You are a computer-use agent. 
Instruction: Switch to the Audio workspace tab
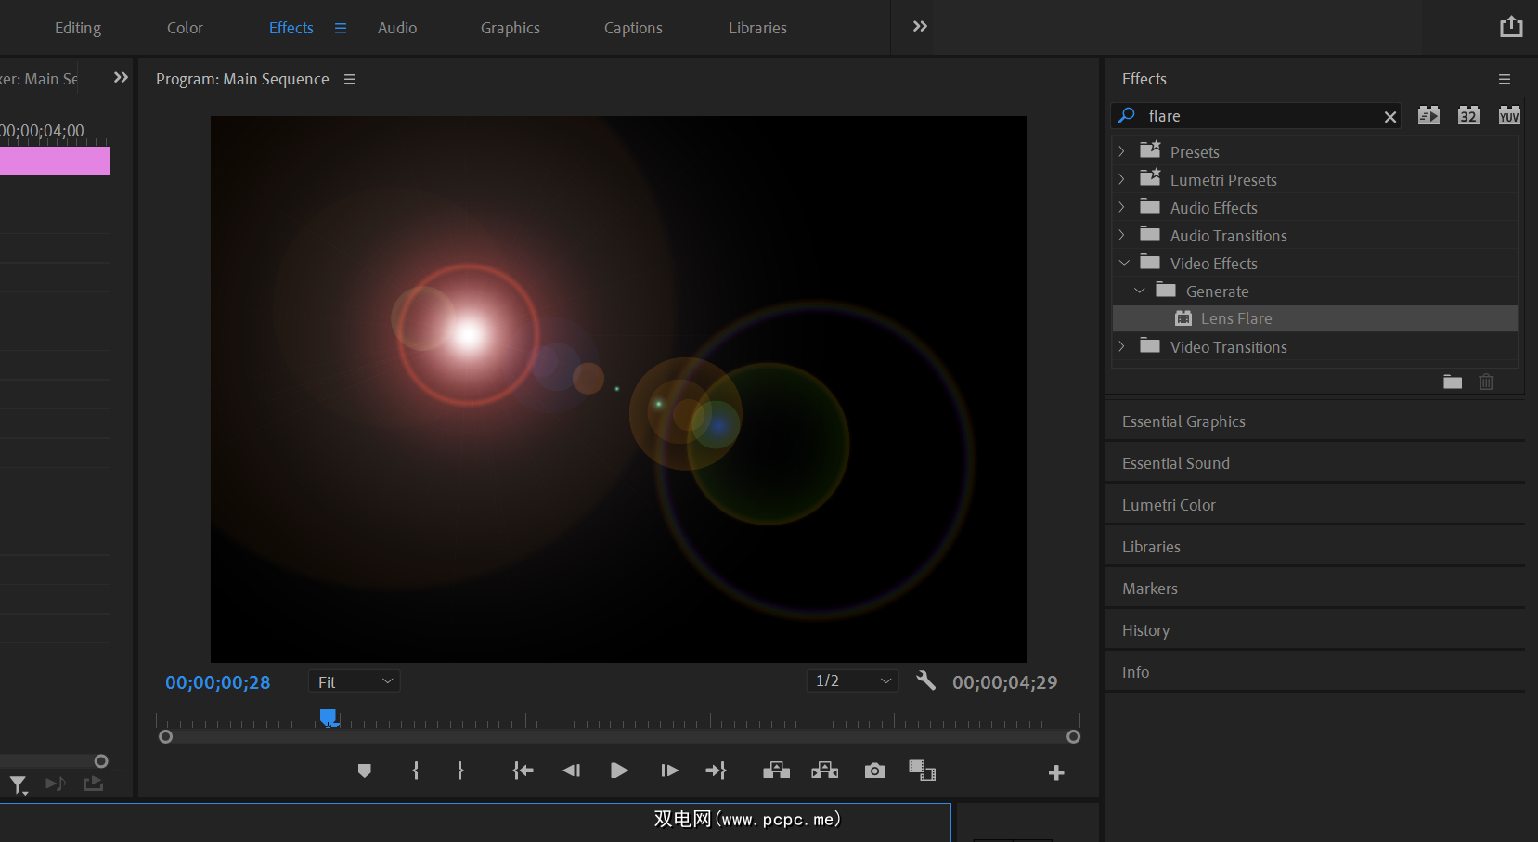click(x=397, y=28)
